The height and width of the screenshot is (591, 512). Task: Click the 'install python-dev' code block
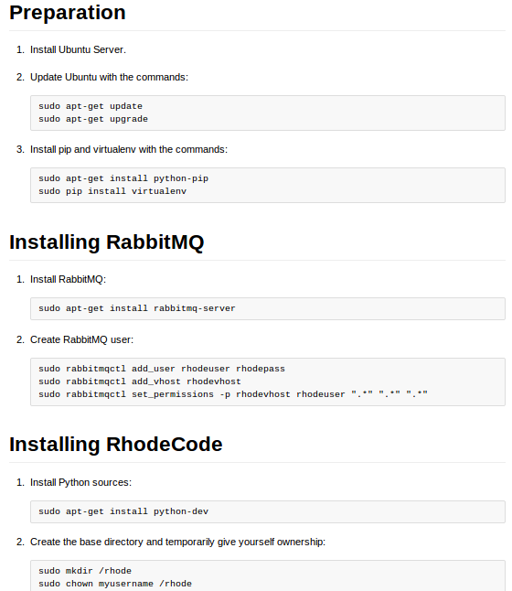pos(268,511)
